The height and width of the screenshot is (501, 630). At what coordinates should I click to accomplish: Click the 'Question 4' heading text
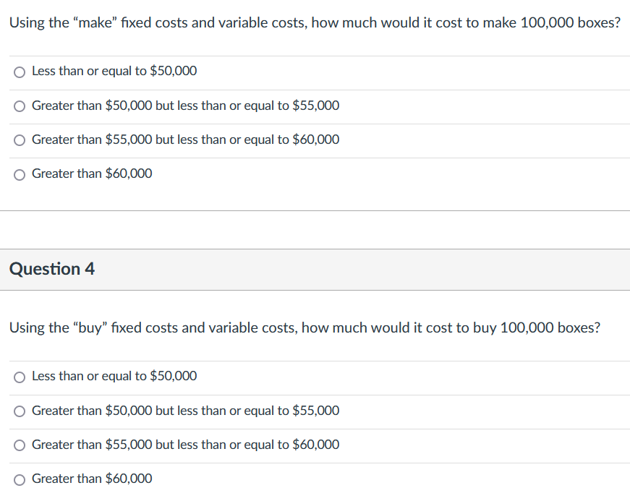tap(52, 268)
